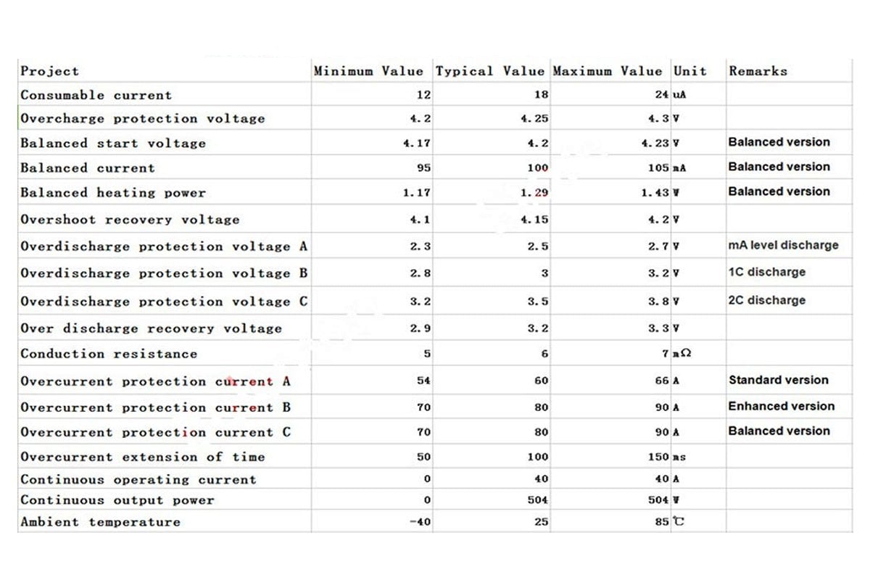The height and width of the screenshot is (580, 870).
Task: Click the "Conduction resistance" row label
Action: (109, 354)
